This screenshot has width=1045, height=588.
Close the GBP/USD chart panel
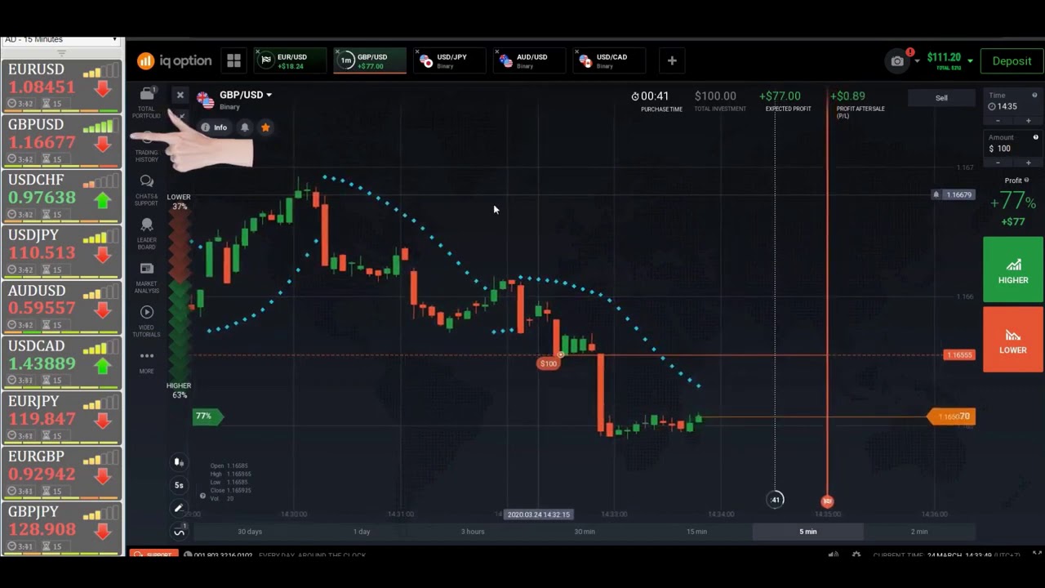click(180, 95)
